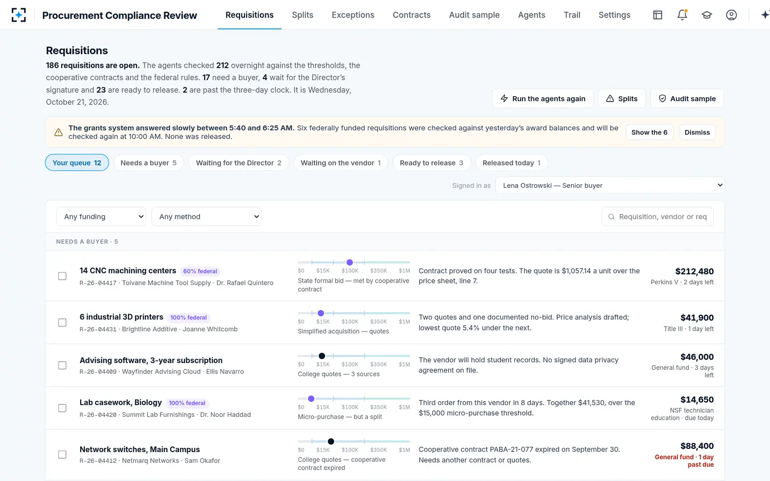Tick the Advising software subscription checkbox

click(63, 366)
